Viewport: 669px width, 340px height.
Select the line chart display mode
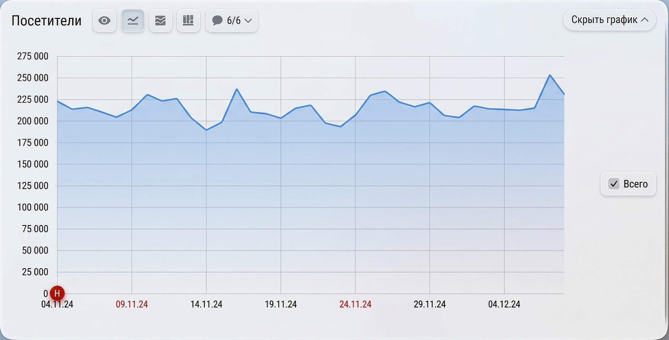tap(132, 21)
